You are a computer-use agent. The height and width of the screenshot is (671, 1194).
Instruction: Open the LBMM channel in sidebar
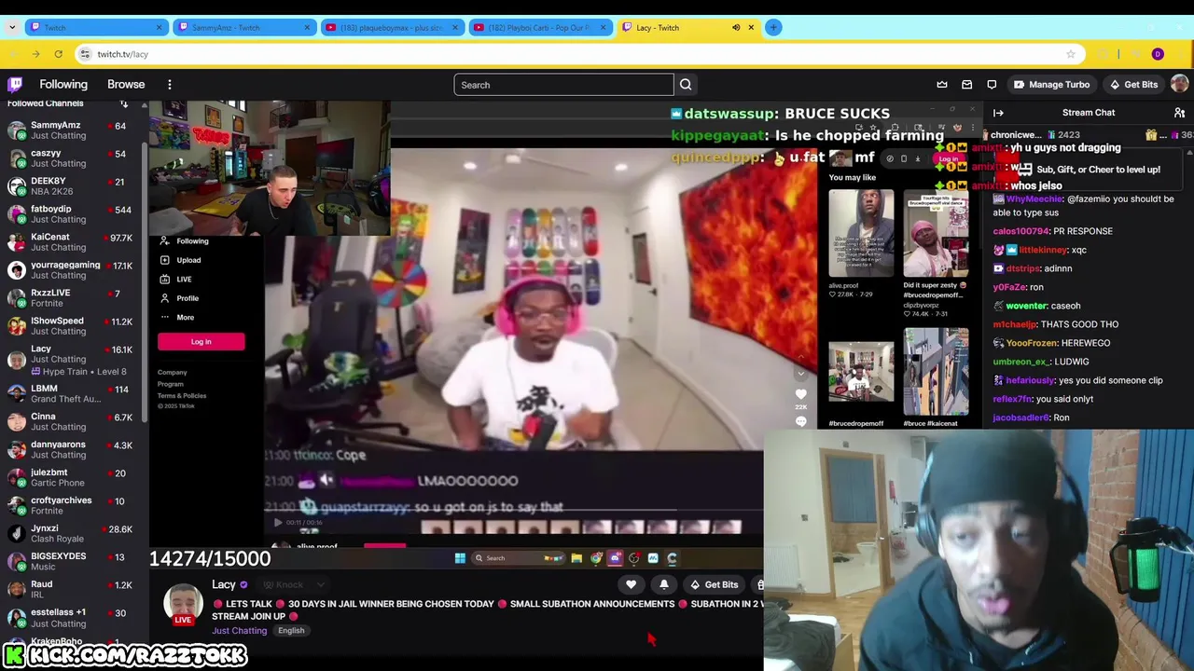click(x=73, y=393)
